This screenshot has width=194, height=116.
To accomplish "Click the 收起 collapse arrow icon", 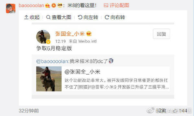I will click(x=26, y=17).
